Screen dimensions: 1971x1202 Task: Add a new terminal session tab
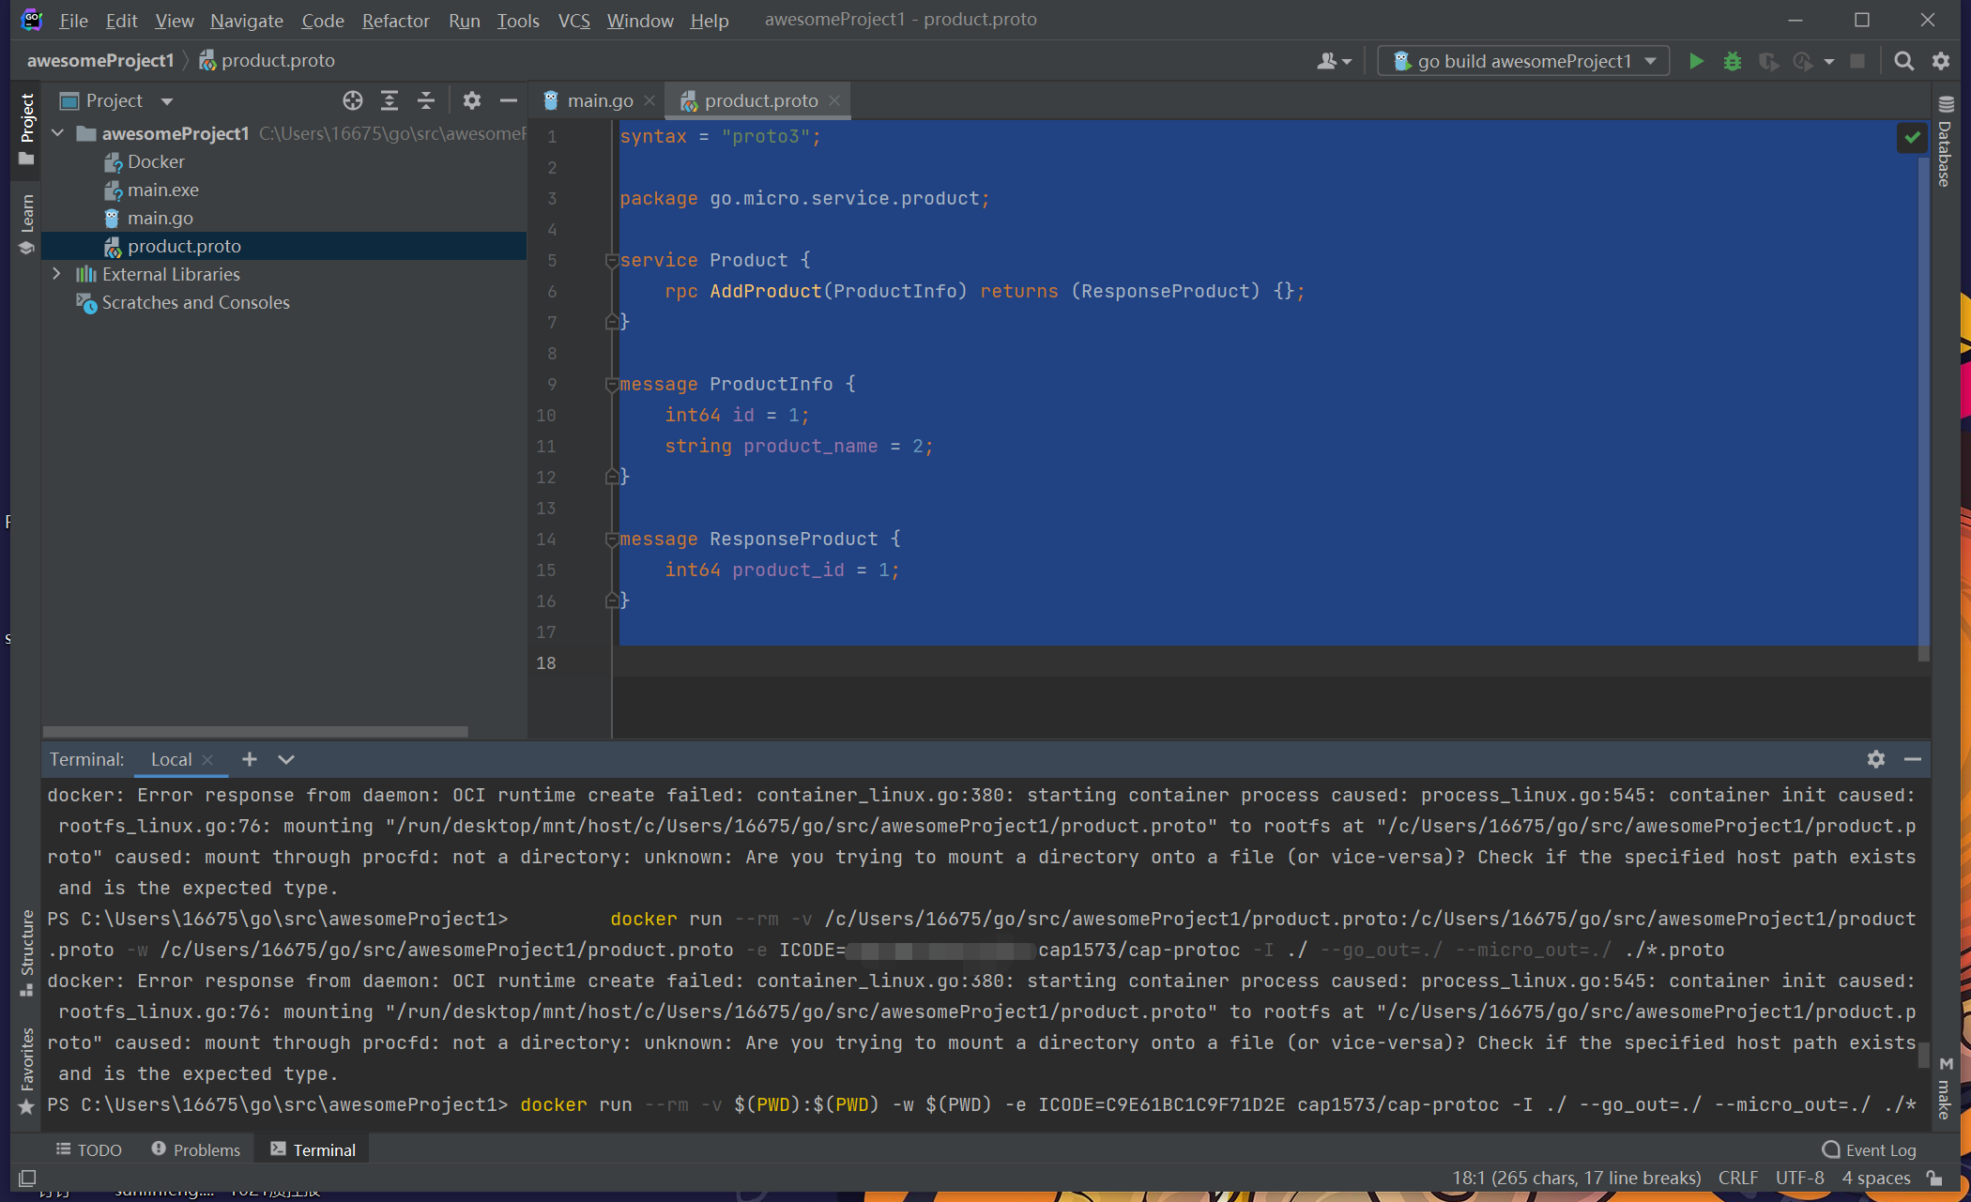(249, 759)
